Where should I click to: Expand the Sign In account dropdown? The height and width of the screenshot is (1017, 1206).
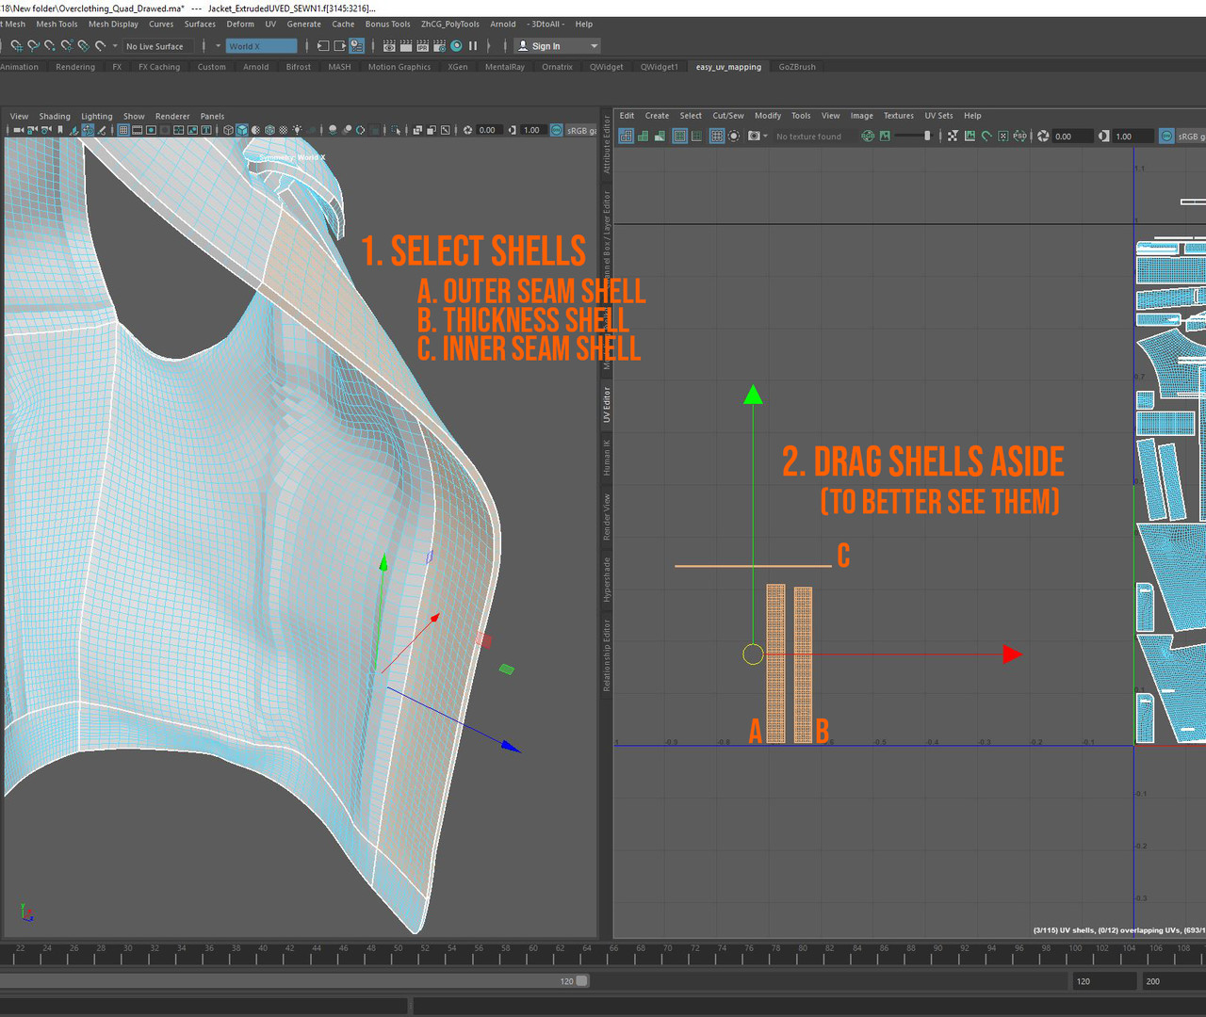(592, 45)
